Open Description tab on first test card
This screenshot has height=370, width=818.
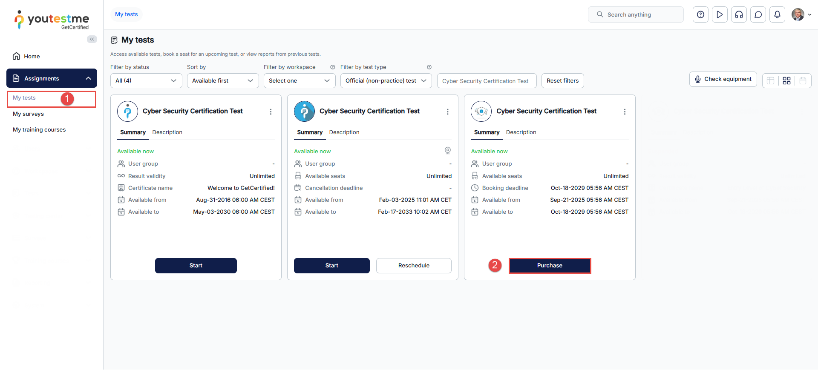(x=167, y=132)
